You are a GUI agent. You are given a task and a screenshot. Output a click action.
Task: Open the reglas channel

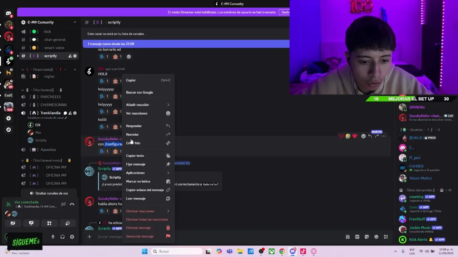(x=49, y=76)
